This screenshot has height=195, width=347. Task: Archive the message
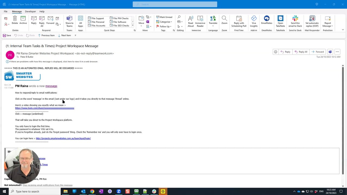coord(23,21)
